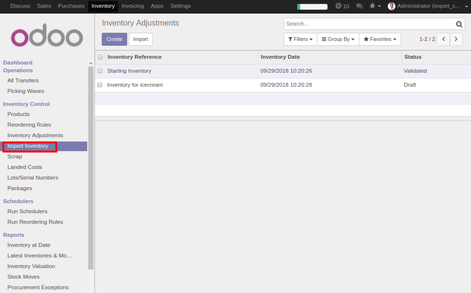Check the Starting Inventory row checkbox
471x293 pixels.
100,71
